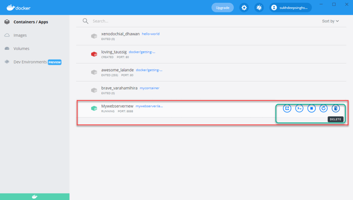Image resolution: width=353 pixels, height=200 pixels.
Task: Open the Images section
Action: [x=20, y=35]
